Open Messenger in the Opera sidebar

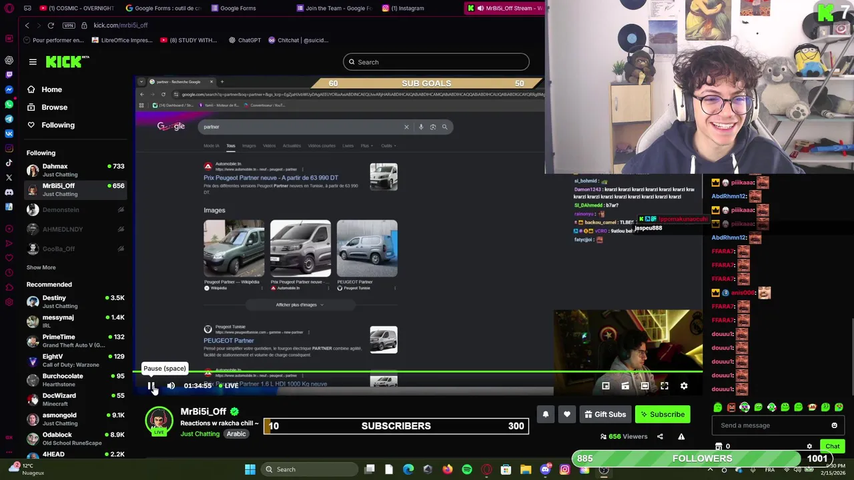9,89
